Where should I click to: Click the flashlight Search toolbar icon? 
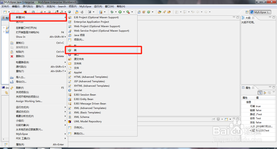164,12
